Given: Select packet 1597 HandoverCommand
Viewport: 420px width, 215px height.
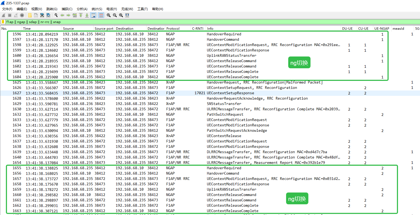Looking at the screenshot, I should point(210,39).
